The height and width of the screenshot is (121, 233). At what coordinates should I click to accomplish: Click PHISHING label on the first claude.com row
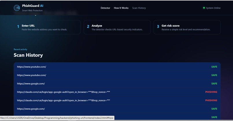pos(211,92)
